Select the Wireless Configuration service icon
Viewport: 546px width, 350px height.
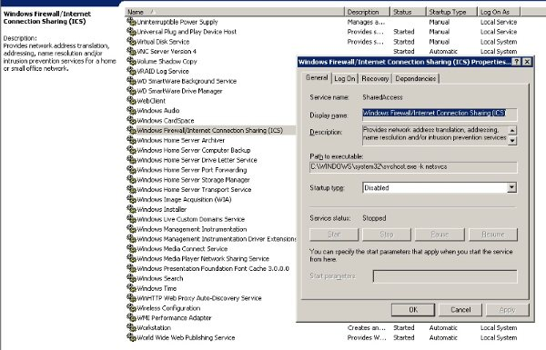coord(131,307)
